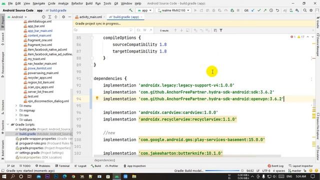
Task: Click the Git rollback icon
Action: 277,10
